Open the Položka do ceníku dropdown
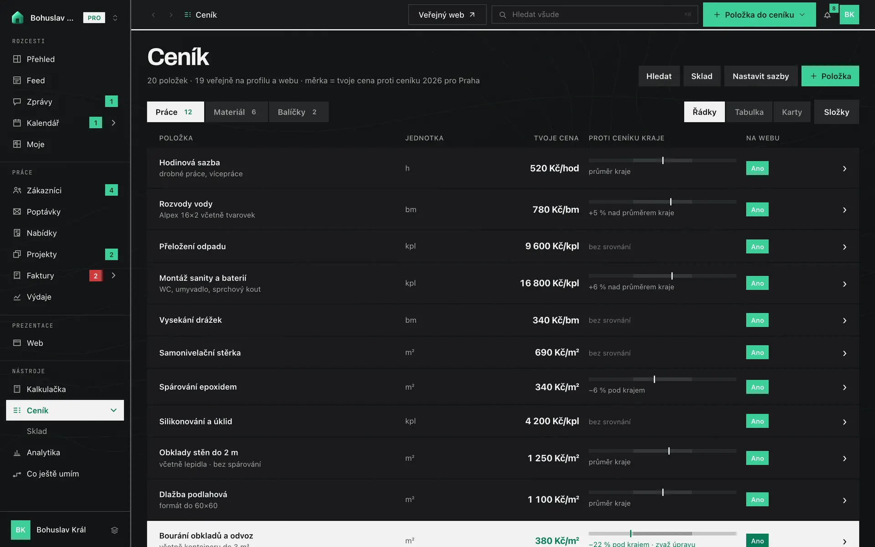The width and height of the screenshot is (875, 547). [x=759, y=15]
